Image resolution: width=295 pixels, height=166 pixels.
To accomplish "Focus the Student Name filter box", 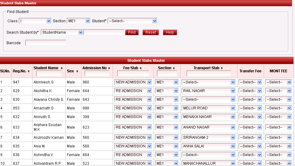I will tap(49, 74).
